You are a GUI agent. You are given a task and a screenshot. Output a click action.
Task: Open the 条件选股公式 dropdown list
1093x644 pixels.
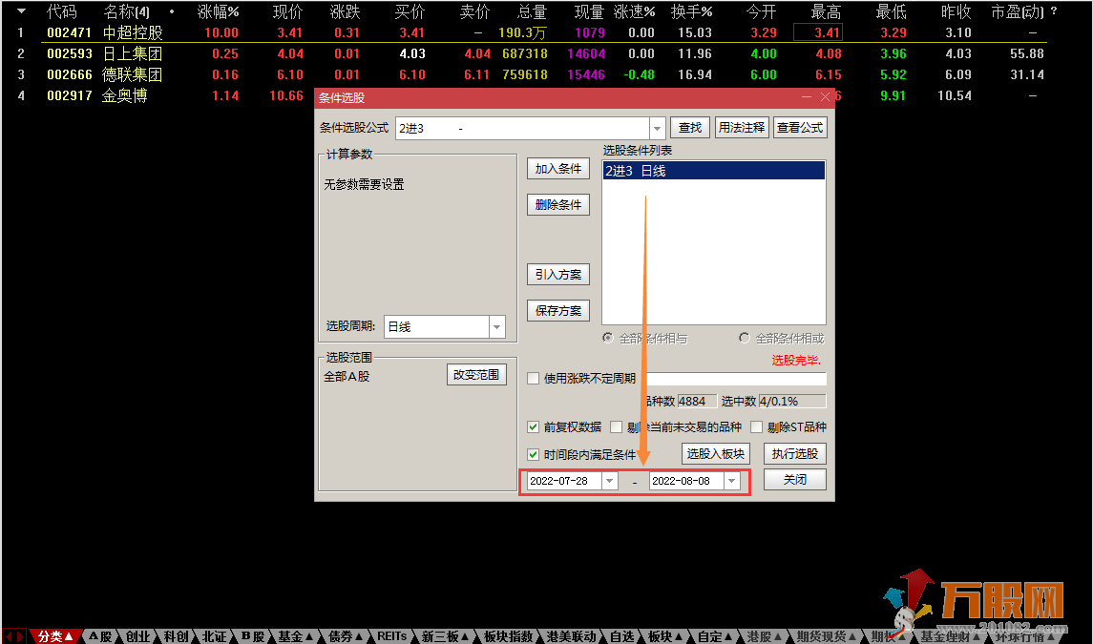pyautogui.click(x=657, y=128)
